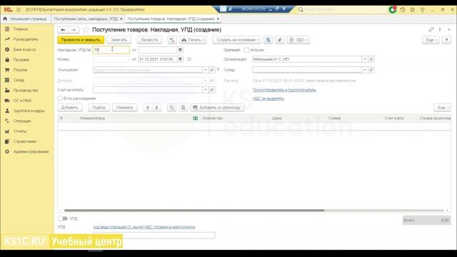
Task: Click the paste rows icon in table toolbar
Action: click(183, 108)
